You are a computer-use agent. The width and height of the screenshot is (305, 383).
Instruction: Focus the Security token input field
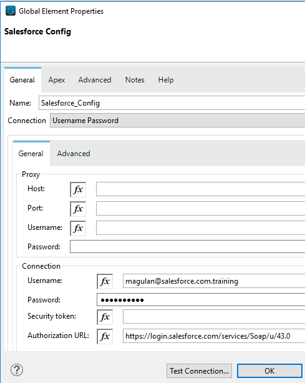point(214,317)
